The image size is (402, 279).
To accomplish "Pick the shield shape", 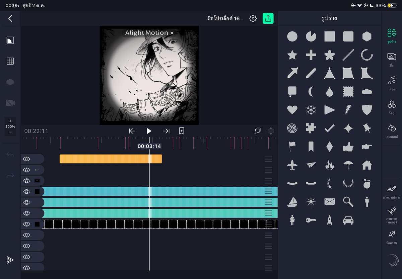I will point(367,110).
